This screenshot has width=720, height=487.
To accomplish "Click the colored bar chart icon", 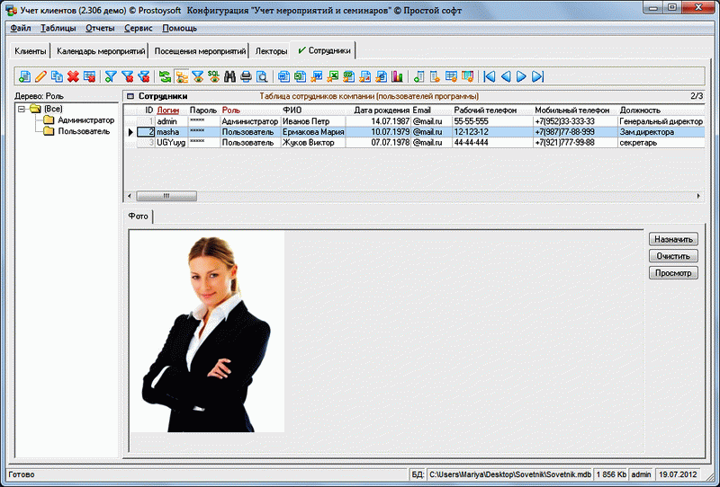I will [x=397, y=76].
